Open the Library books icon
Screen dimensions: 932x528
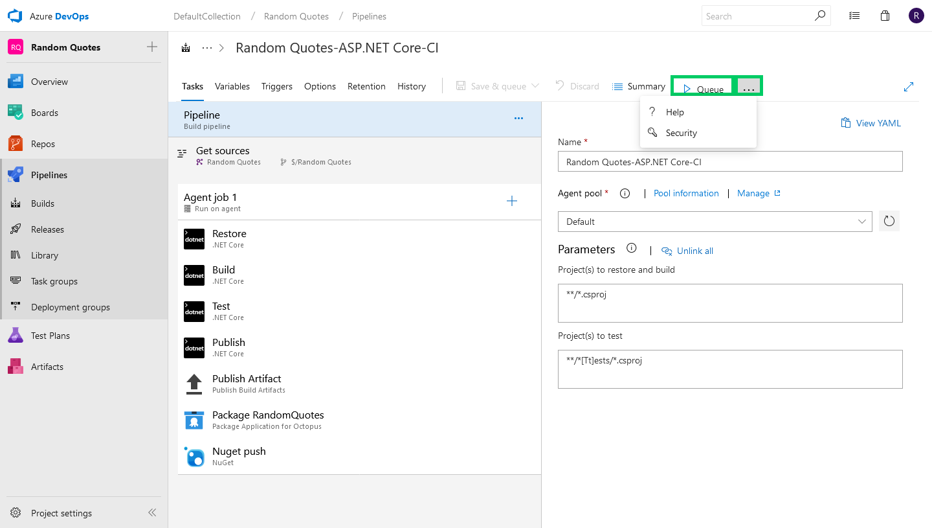16,255
